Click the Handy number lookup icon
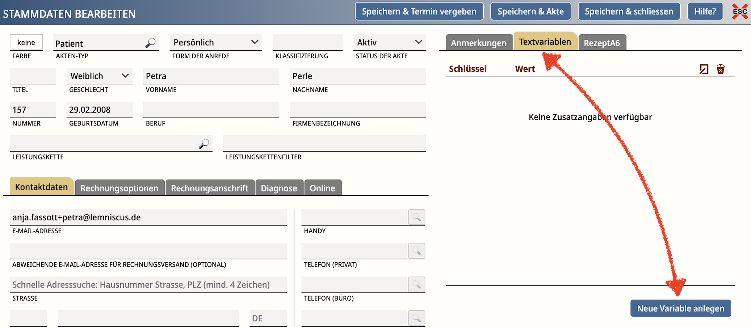 point(416,217)
